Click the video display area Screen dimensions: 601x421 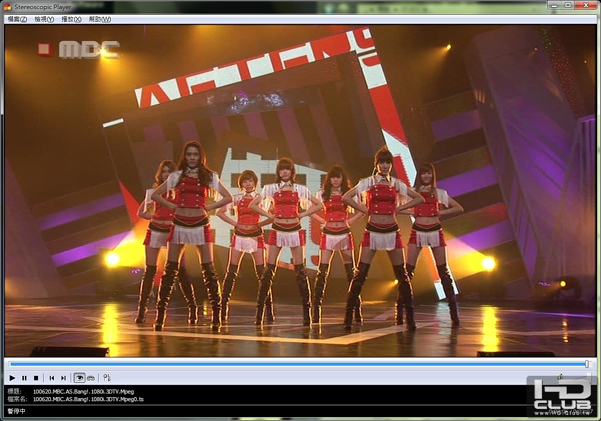click(x=300, y=191)
